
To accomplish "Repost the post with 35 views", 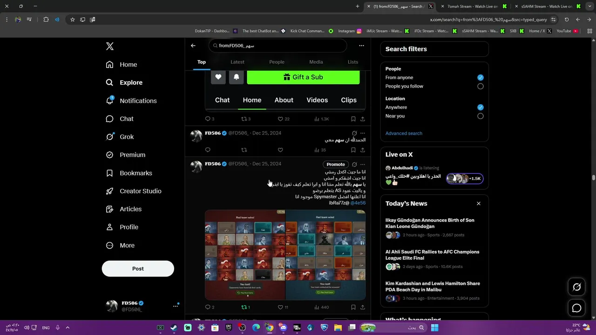I will [x=244, y=150].
